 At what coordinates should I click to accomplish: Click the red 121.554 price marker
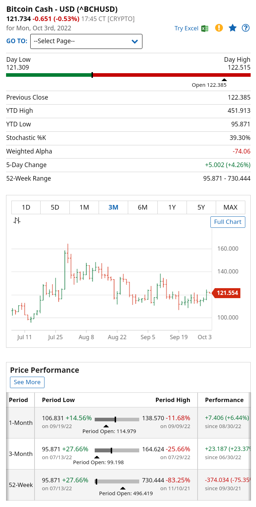(226, 293)
